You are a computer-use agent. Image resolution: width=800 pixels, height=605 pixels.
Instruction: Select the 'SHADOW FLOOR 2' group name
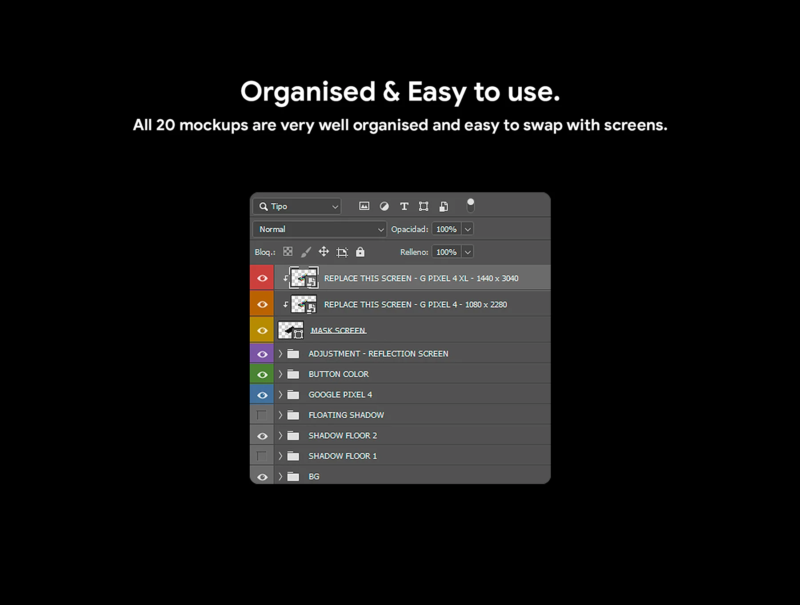tap(343, 436)
